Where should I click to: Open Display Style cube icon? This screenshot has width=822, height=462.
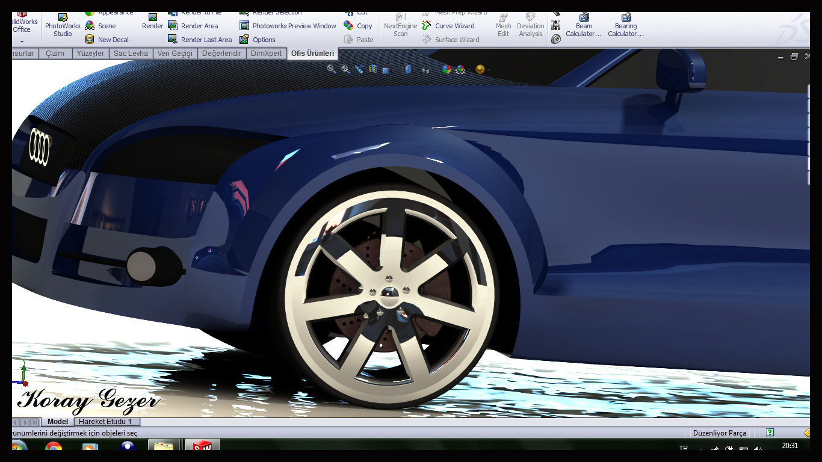click(407, 70)
